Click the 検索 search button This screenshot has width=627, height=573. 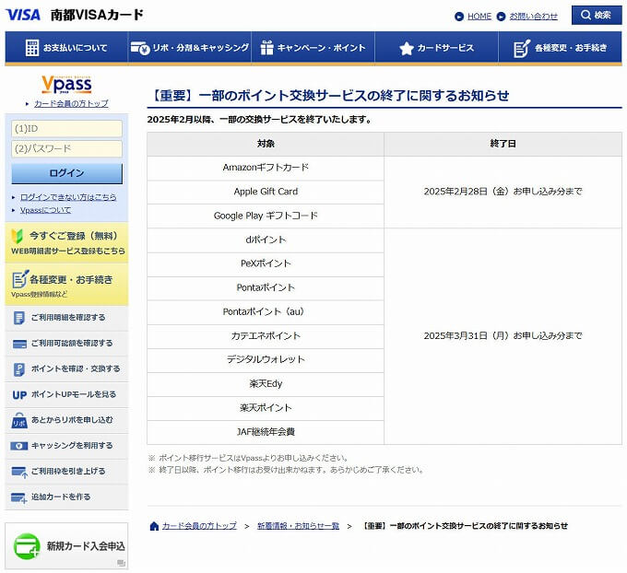tap(597, 16)
